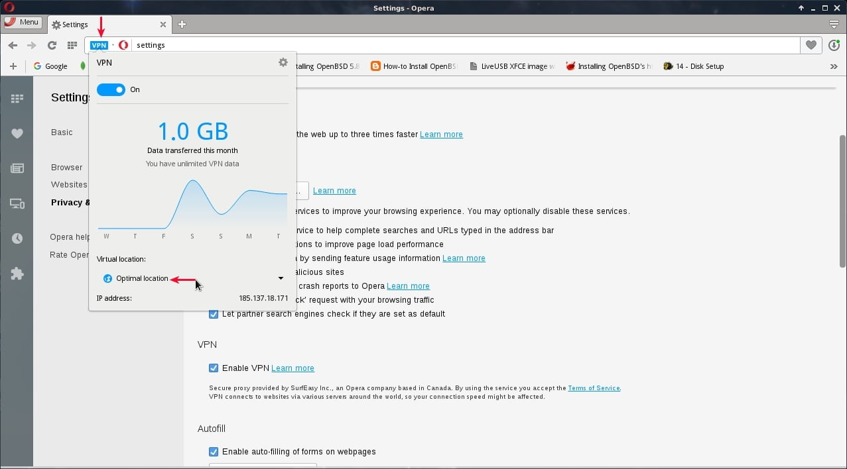Open Learn more beside Enable VPN
Image resolution: width=847 pixels, height=469 pixels.
point(293,368)
